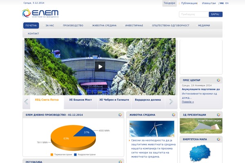
Task: Click the ЕНЕРГЕТСКА МАПА heading
Action: point(195,139)
